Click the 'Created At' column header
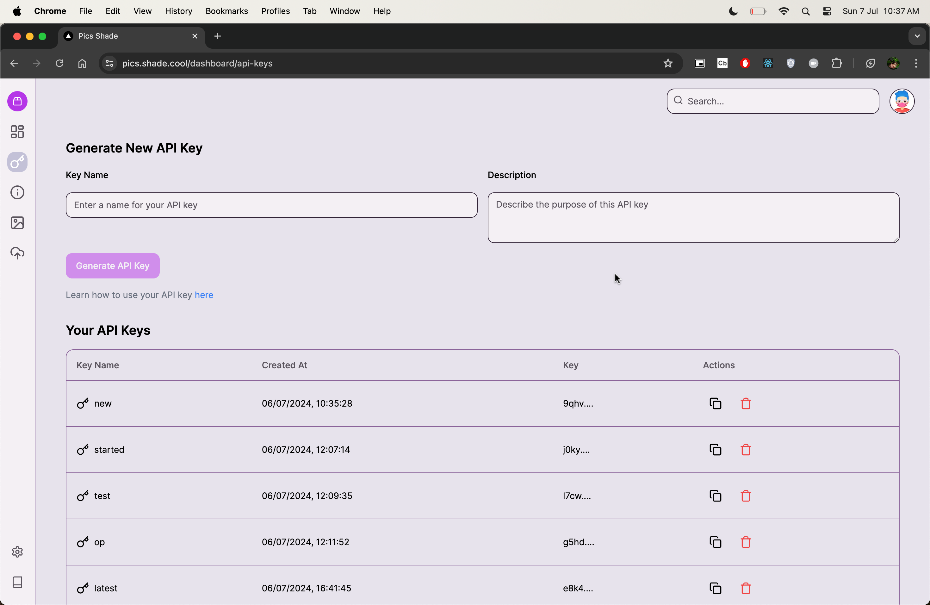This screenshot has width=930, height=605. point(284,365)
